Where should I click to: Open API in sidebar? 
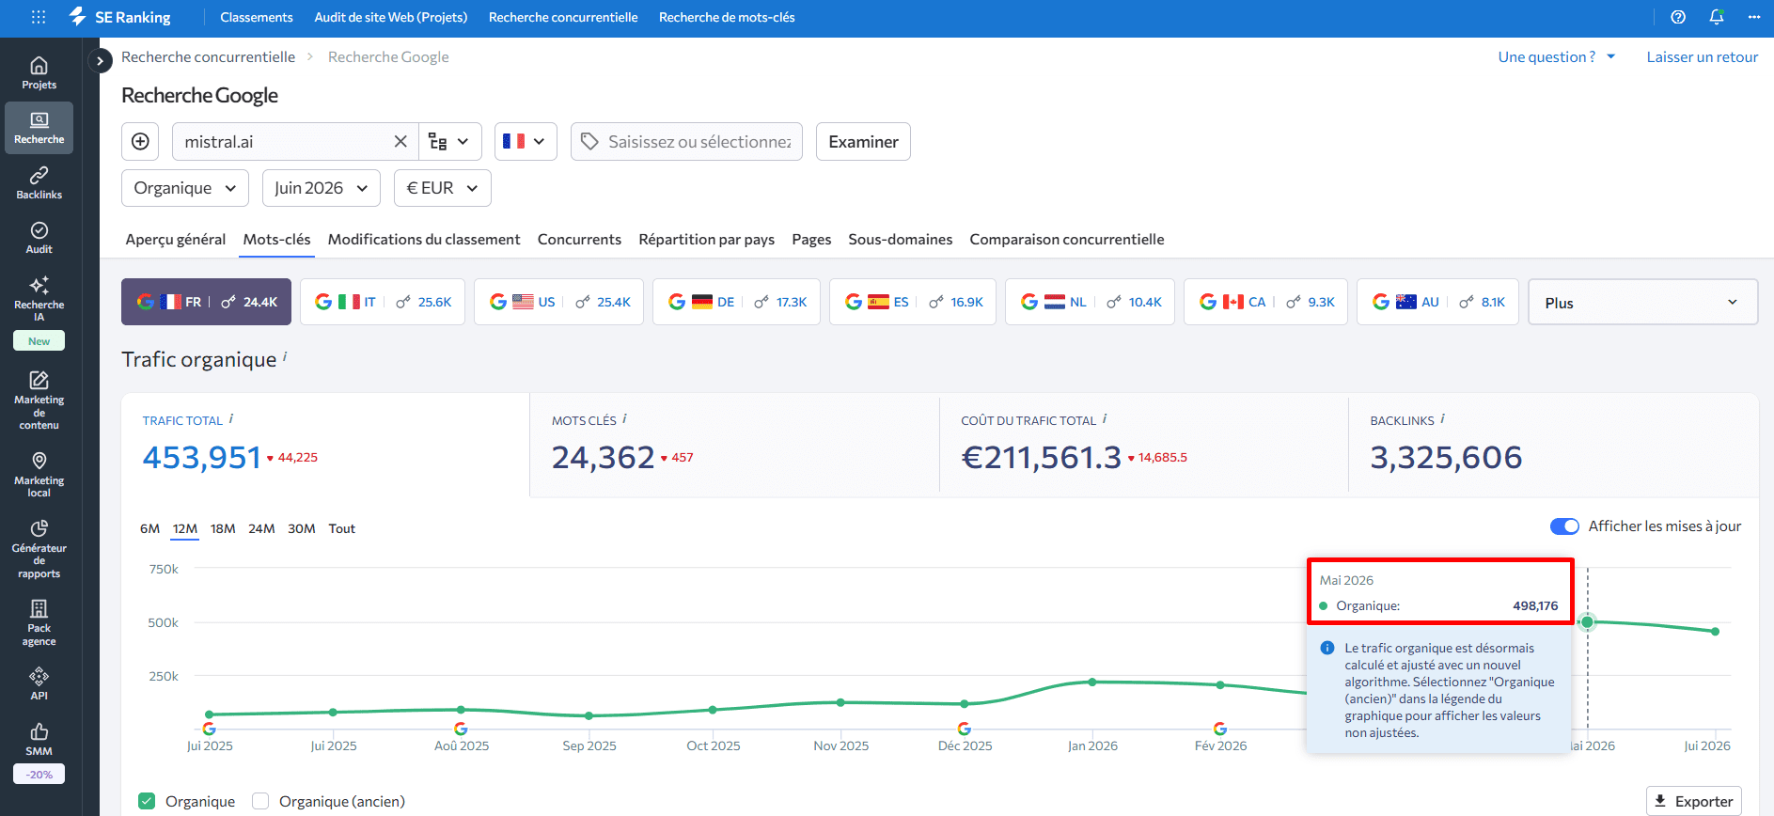point(39,683)
